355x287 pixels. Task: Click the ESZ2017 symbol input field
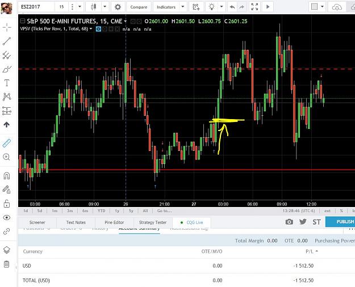click(x=36, y=7)
